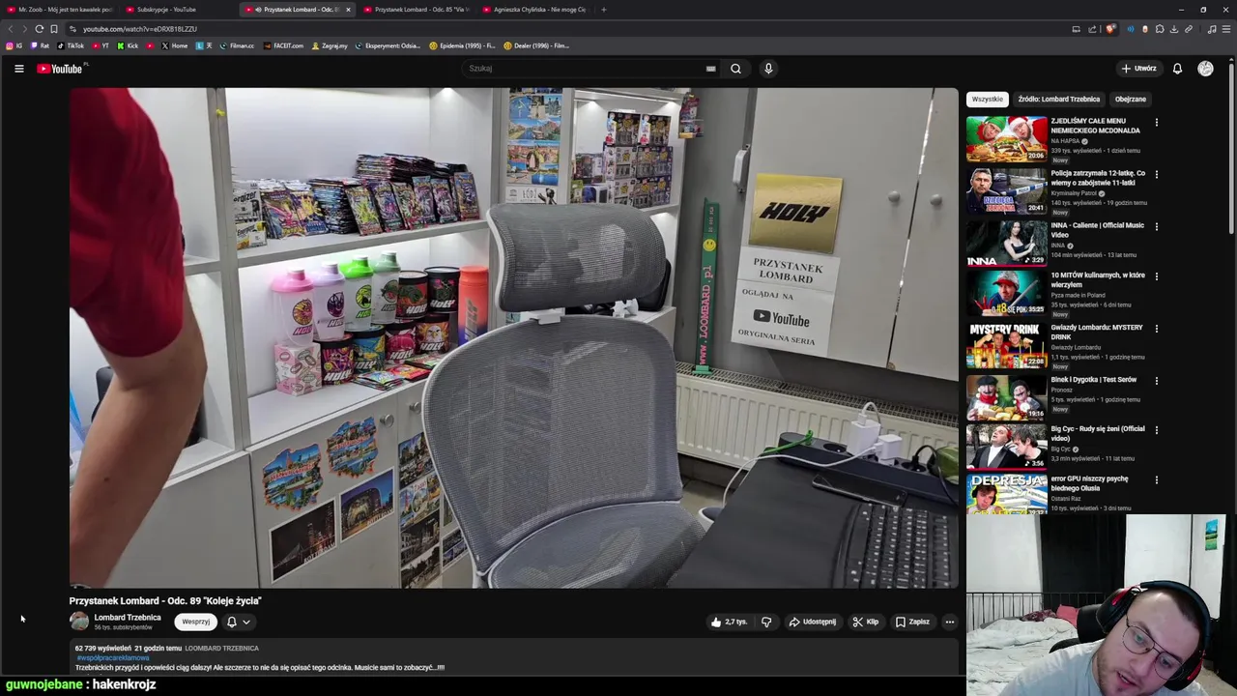Viewport: 1237px width, 696px height.
Task: Switch to the Przystanek Lombard Odc. 85 tab
Action: (x=416, y=10)
